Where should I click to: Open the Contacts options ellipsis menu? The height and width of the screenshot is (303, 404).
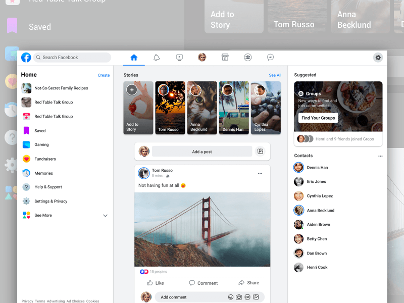pos(380,156)
